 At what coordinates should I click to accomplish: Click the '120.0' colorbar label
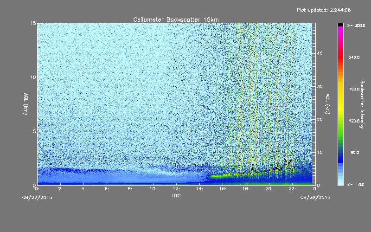(354, 121)
